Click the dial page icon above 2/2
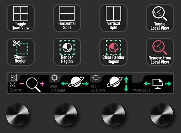 tap(13, 77)
